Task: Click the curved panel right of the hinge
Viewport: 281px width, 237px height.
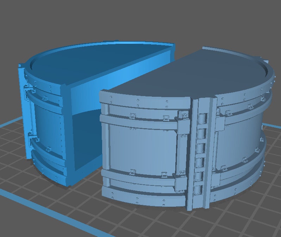Action: pyautogui.click(x=239, y=141)
